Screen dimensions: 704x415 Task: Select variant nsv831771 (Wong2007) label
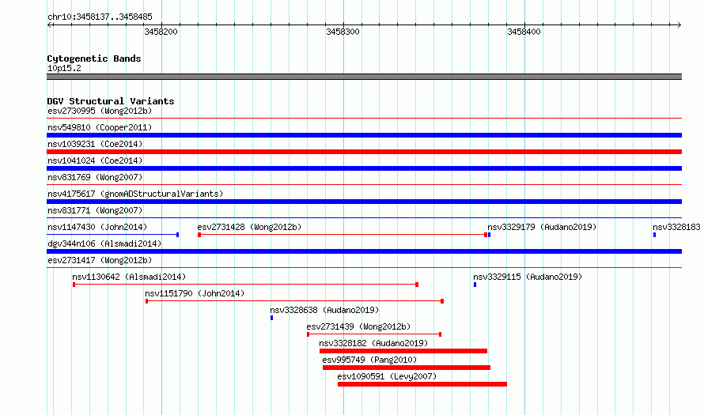(x=95, y=210)
